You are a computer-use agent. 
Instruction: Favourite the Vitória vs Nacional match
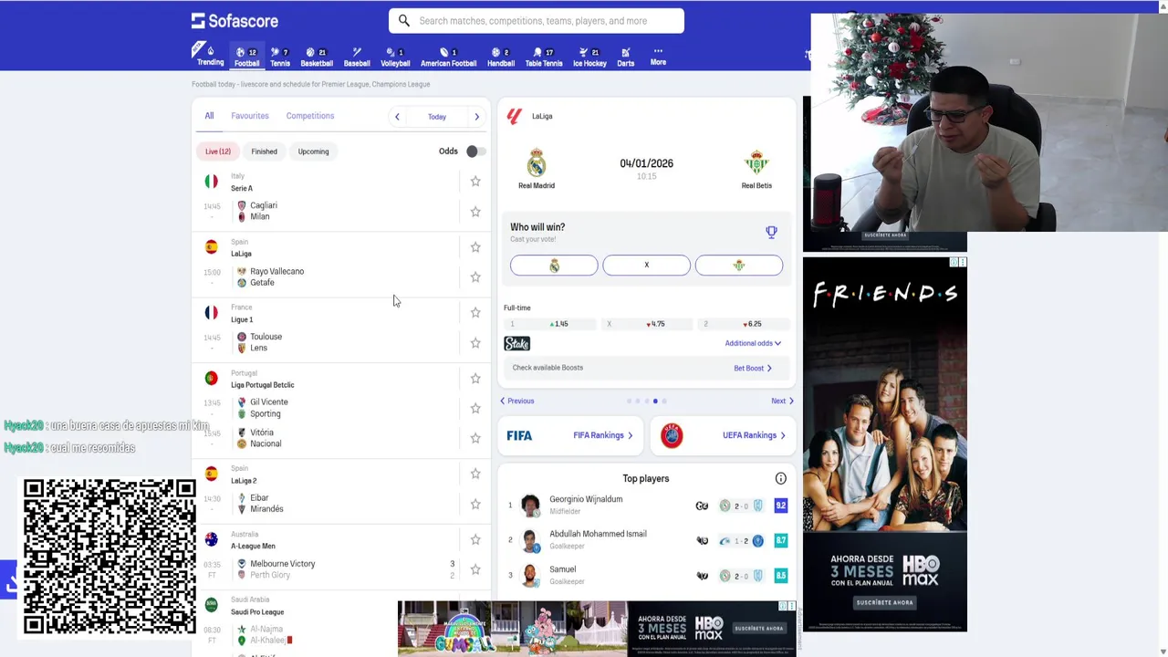click(x=475, y=438)
